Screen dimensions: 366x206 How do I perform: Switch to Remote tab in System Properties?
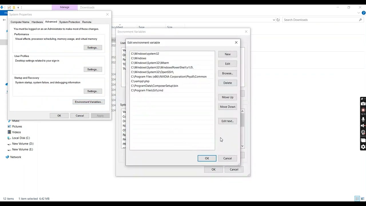click(x=87, y=22)
